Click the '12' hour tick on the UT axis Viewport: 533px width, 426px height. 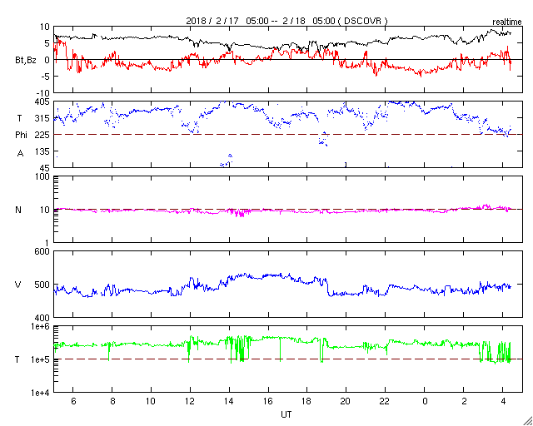point(190,401)
